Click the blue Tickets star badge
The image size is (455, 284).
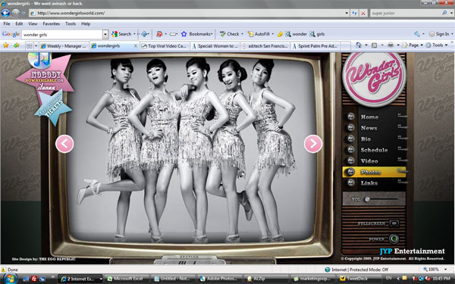[53, 108]
